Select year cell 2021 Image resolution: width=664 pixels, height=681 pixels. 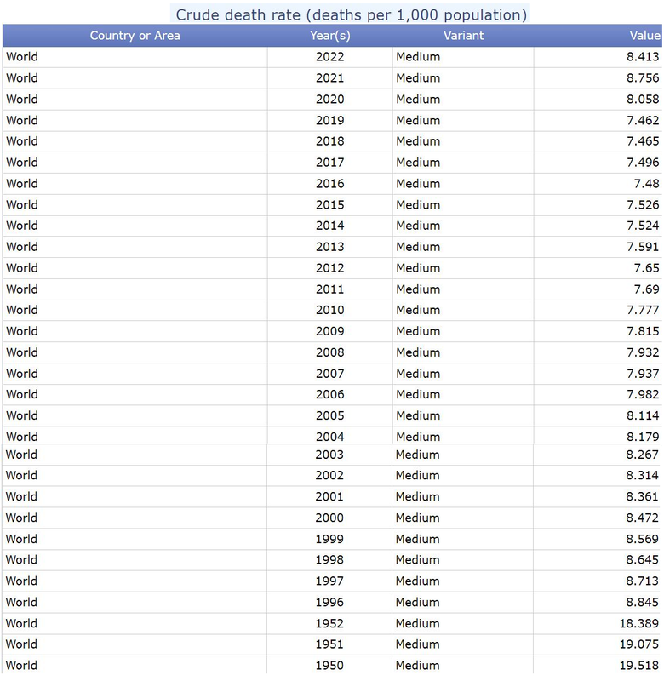(330, 78)
